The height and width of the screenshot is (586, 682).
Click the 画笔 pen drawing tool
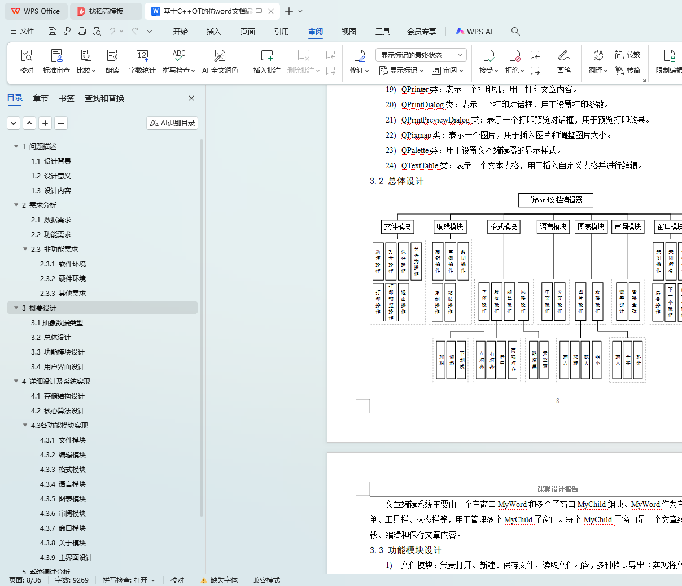pyautogui.click(x=564, y=61)
